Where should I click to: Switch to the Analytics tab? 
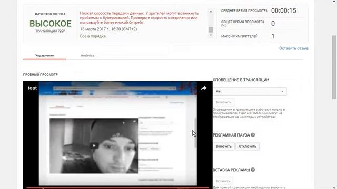(87, 55)
